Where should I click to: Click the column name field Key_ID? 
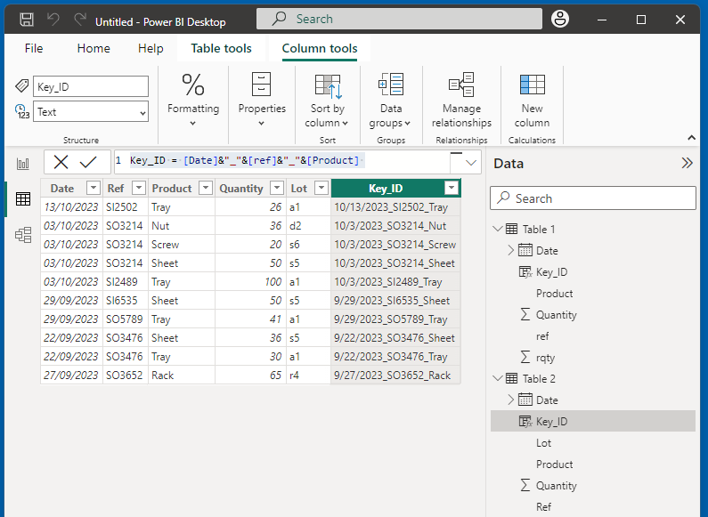click(x=90, y=86)
